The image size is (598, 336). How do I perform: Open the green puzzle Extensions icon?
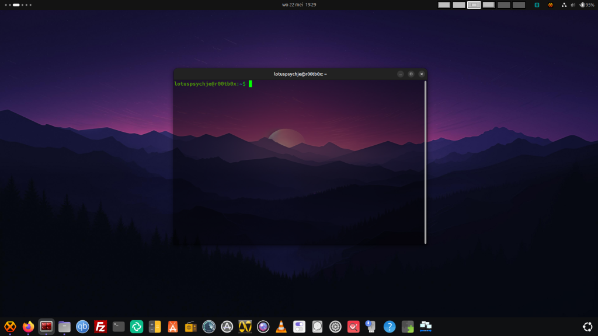tap(407, 327)
